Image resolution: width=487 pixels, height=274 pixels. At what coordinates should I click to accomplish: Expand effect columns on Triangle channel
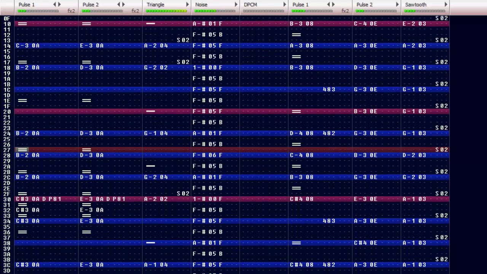tap(187, 5)
